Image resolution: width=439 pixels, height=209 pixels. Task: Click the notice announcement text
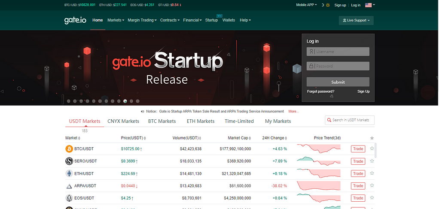point(222,111)
